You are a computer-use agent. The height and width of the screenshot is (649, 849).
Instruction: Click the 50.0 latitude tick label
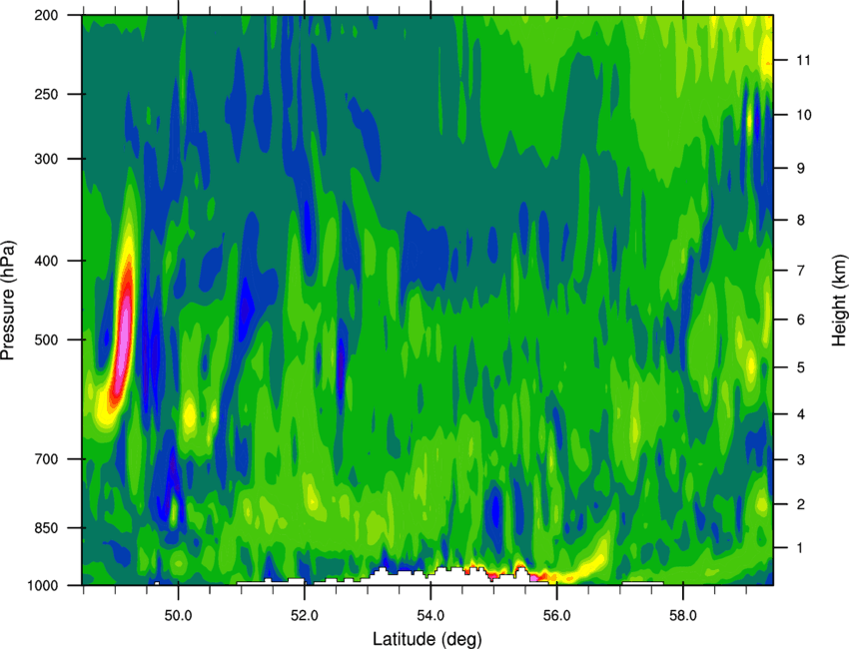pyautogui.click(x=178, y=616)
